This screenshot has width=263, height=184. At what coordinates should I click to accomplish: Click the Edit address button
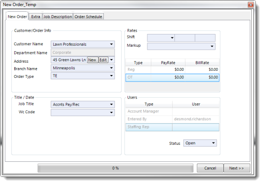point(103,60)
